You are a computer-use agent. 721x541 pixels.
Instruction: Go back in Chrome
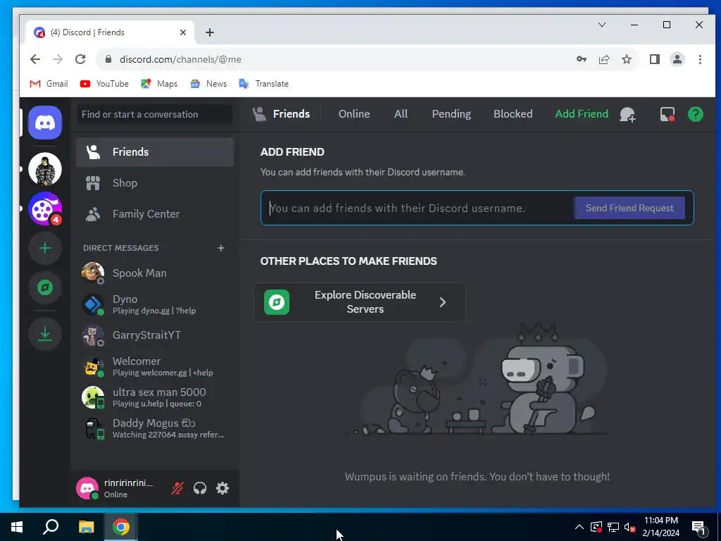(35, 59)
